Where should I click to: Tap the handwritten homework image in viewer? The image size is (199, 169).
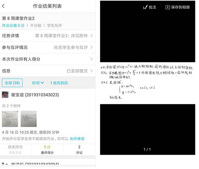click(x=148, y=83)
